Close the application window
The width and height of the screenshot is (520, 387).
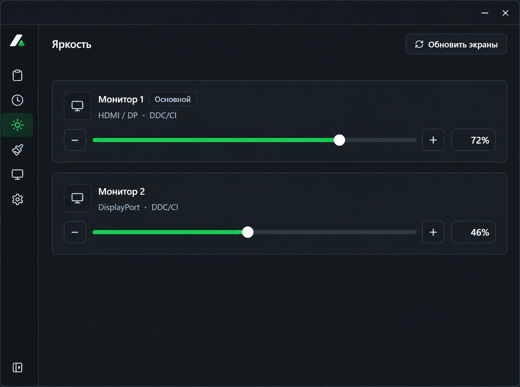point(505,13)
